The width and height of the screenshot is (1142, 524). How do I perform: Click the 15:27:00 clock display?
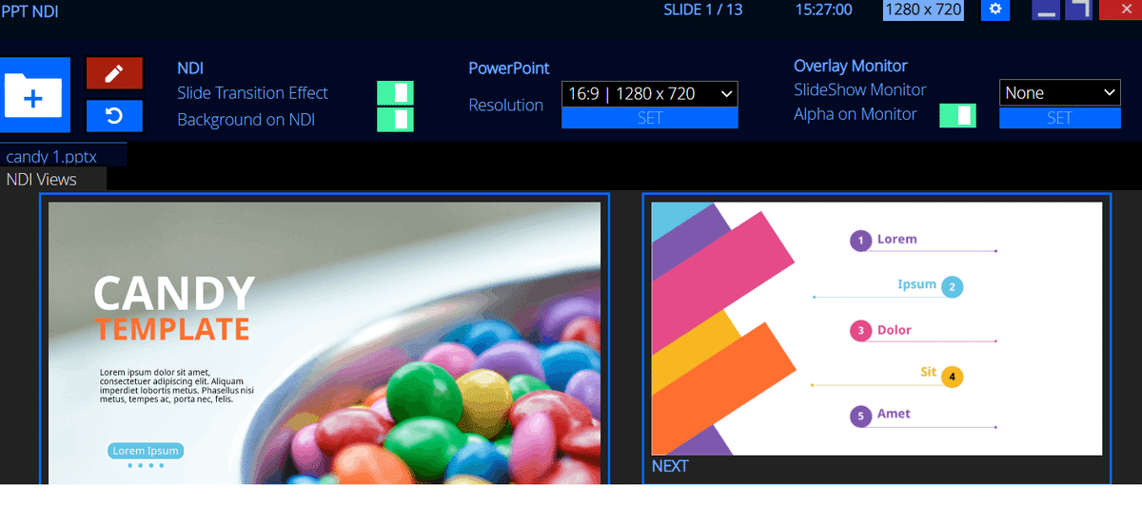[x=824, y=10]
